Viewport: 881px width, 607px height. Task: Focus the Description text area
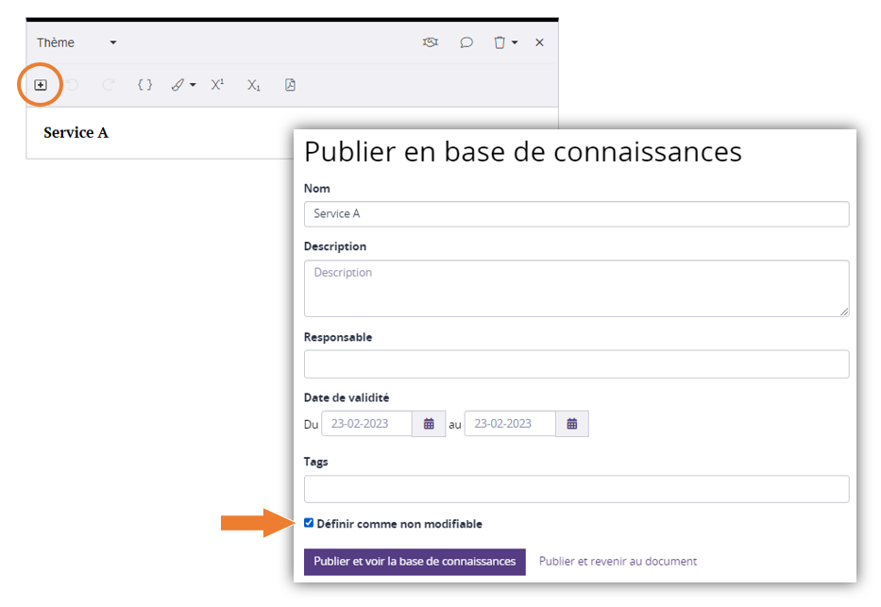point(576,288)
